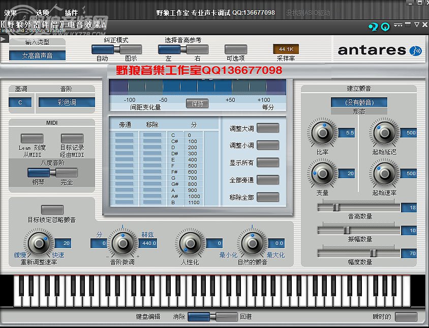Image resolution: width=429 pixels, height=328 pixels.
Task: Click the teal question-mark help icon
Action: tap(373, 26)
